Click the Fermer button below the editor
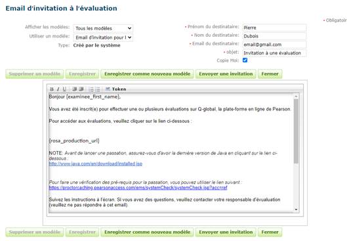Screen dimensions: 347x241 click(270, 232)
